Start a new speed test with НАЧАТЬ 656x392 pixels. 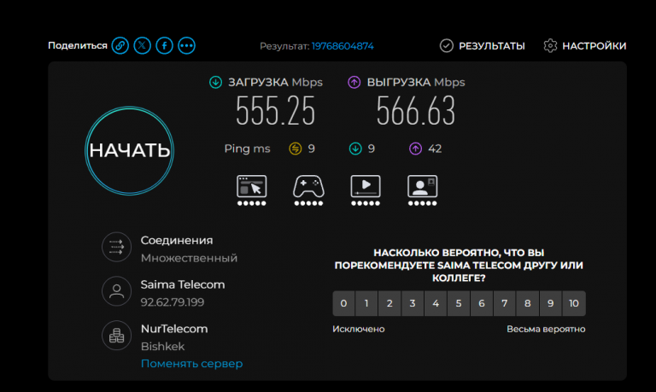tap(129, 150)
